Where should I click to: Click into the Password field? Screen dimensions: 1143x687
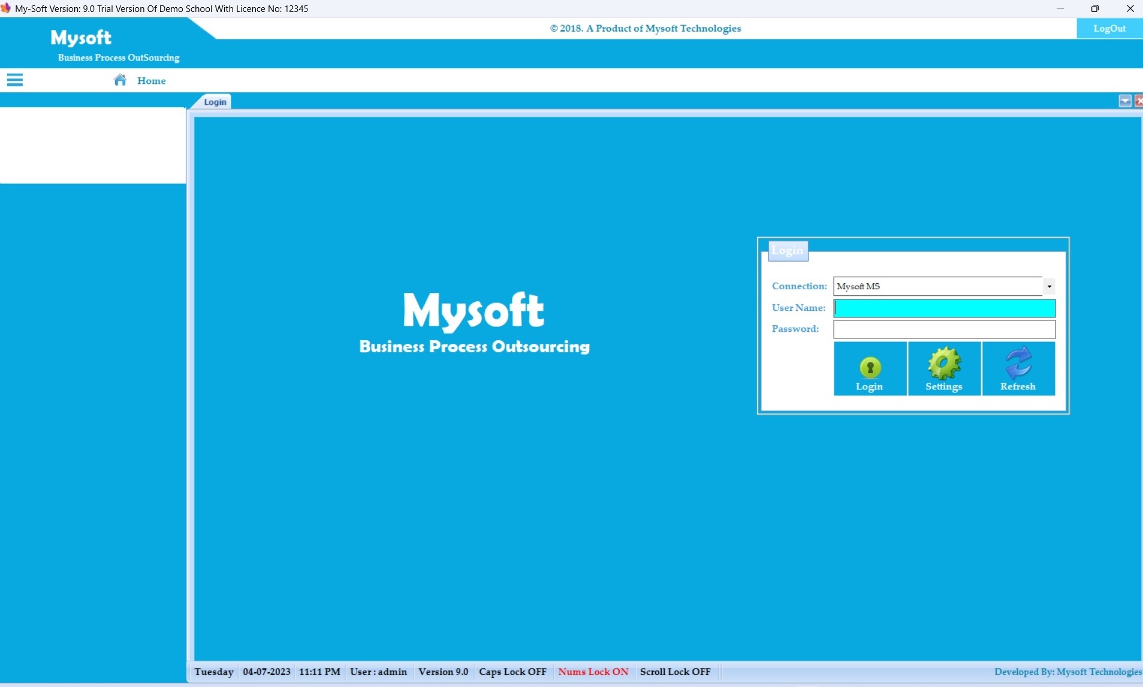[944, 329]
